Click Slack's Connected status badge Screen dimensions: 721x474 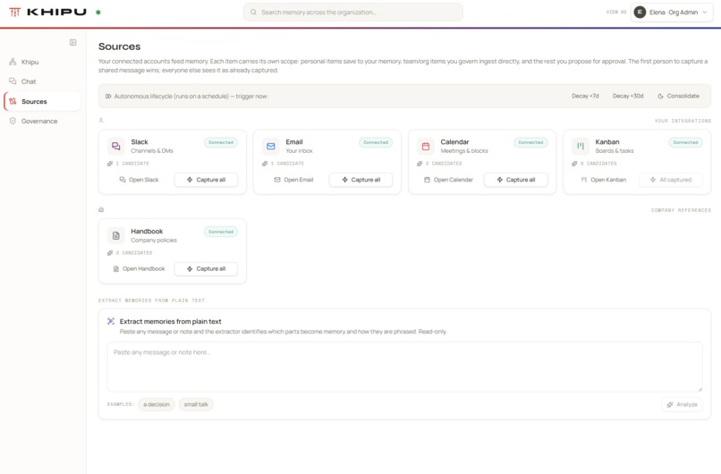(221, 142)
